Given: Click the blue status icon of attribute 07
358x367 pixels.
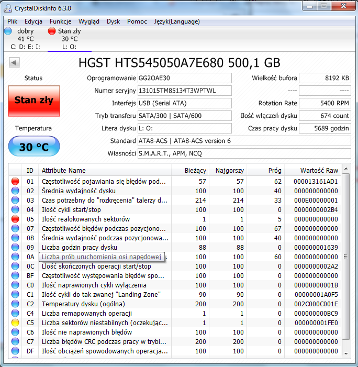Looking at the screenshot, I should pyautogui.click(x=15, y=228).
